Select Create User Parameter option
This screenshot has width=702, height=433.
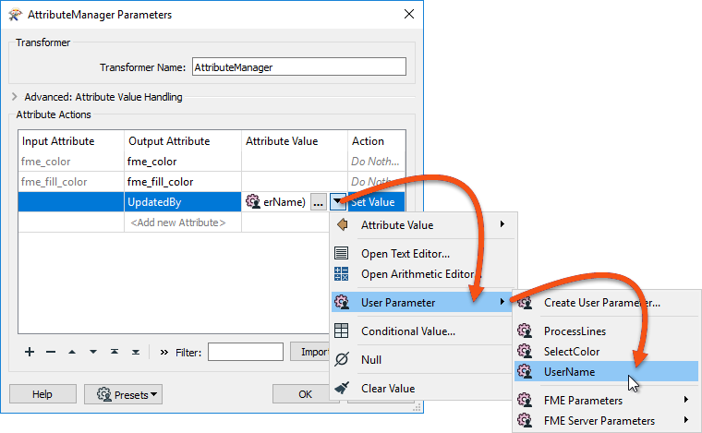click(601, 302)
